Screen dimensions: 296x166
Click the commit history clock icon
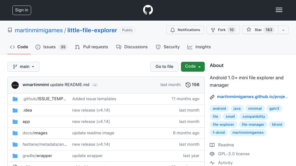[x=188, y=85]
